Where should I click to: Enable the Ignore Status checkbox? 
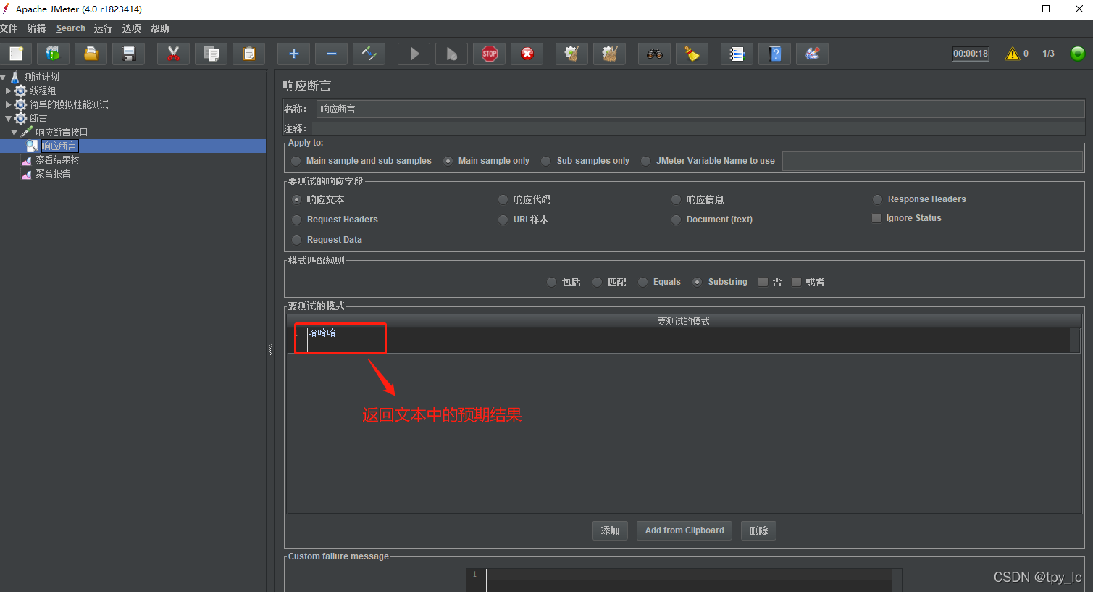(x=876, y=218)
